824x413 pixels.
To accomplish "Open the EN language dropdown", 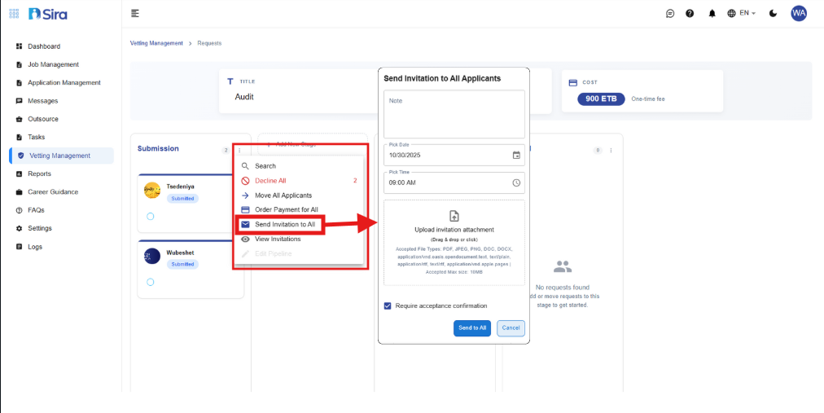I will [742, 14].
